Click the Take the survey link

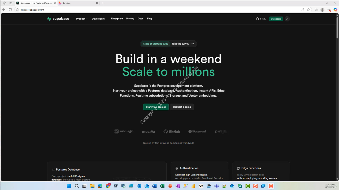(x=183, y=44)
